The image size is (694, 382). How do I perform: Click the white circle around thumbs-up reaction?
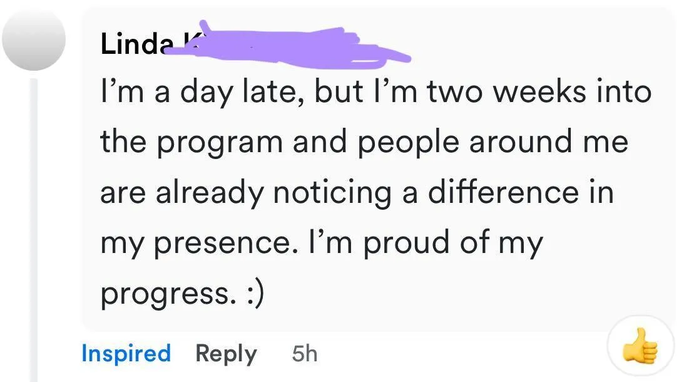(640, 346)
